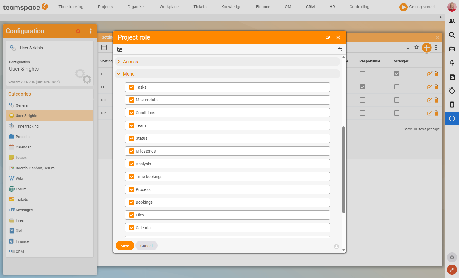Screen dimensions: 459x278
Task: Open the Organizer menu
Action: [136, 7]
